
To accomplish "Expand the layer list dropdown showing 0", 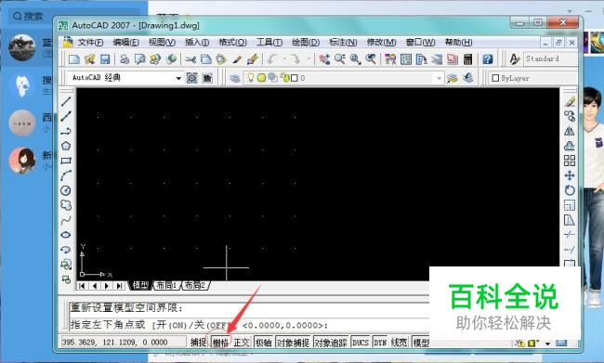I will (439, 79).
